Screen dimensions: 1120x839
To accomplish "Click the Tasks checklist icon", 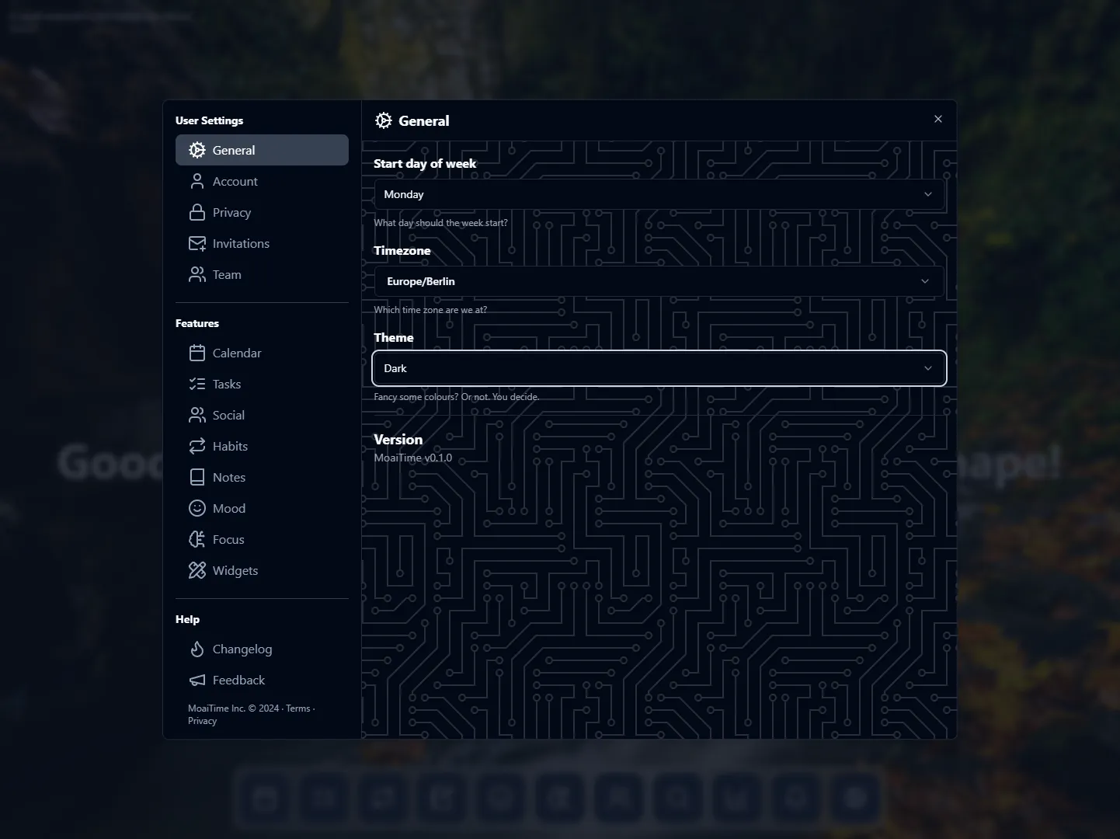I will pyautogui.click(x=197, y=384).
